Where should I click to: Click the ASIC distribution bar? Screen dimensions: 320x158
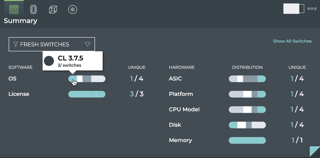tap(247, 79)
